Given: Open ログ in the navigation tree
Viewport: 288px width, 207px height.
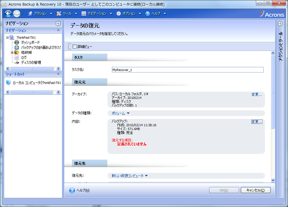Looking at the screenshot, I should 24,57.
